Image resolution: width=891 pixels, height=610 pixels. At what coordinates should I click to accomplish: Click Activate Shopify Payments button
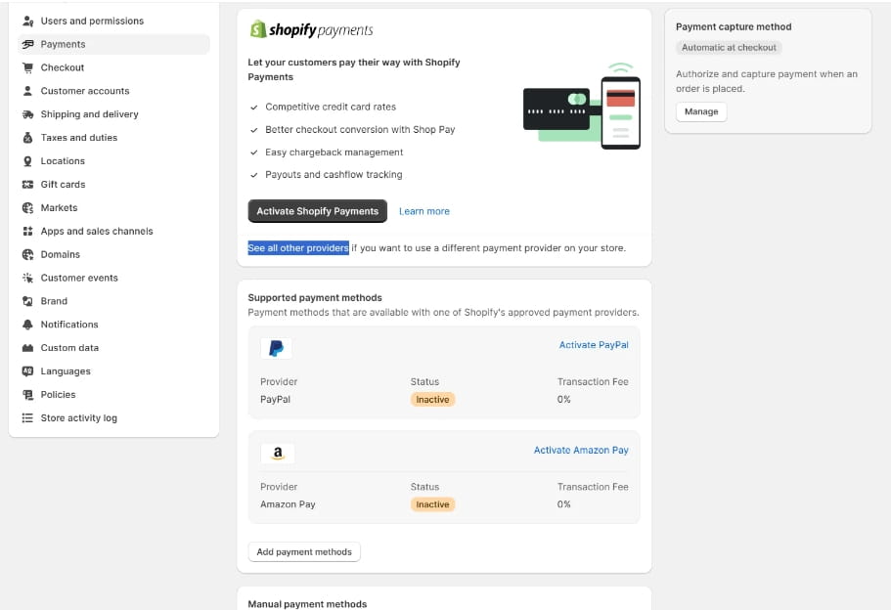[315, 210]
